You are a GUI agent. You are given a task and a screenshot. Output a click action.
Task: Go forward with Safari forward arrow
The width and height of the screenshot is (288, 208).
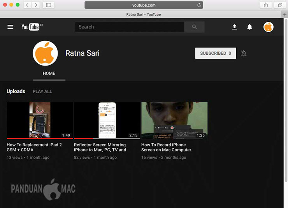pyautogui.click(x=36, y=5)
